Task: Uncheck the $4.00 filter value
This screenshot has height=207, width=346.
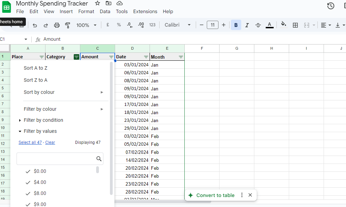Action: click(28, 182)
